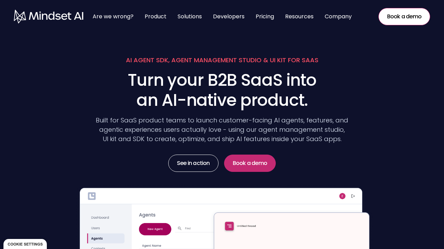Click the New Agent button in preview
444x249 pixels.
155,229
